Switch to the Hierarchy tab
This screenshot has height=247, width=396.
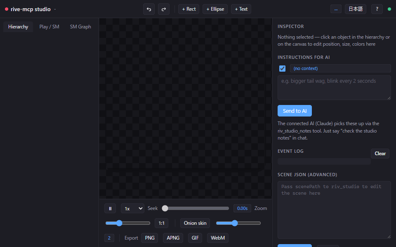pos(18,27)
